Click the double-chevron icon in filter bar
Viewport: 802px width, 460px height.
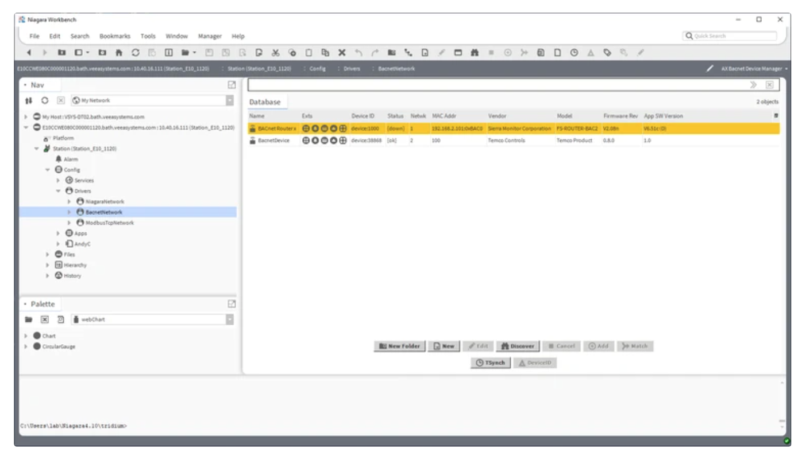(753, 85)
